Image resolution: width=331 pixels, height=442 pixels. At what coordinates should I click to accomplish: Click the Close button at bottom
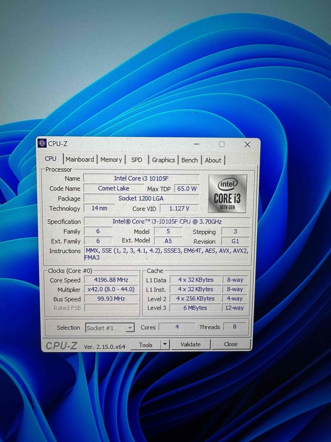click(x=231, y=344)
